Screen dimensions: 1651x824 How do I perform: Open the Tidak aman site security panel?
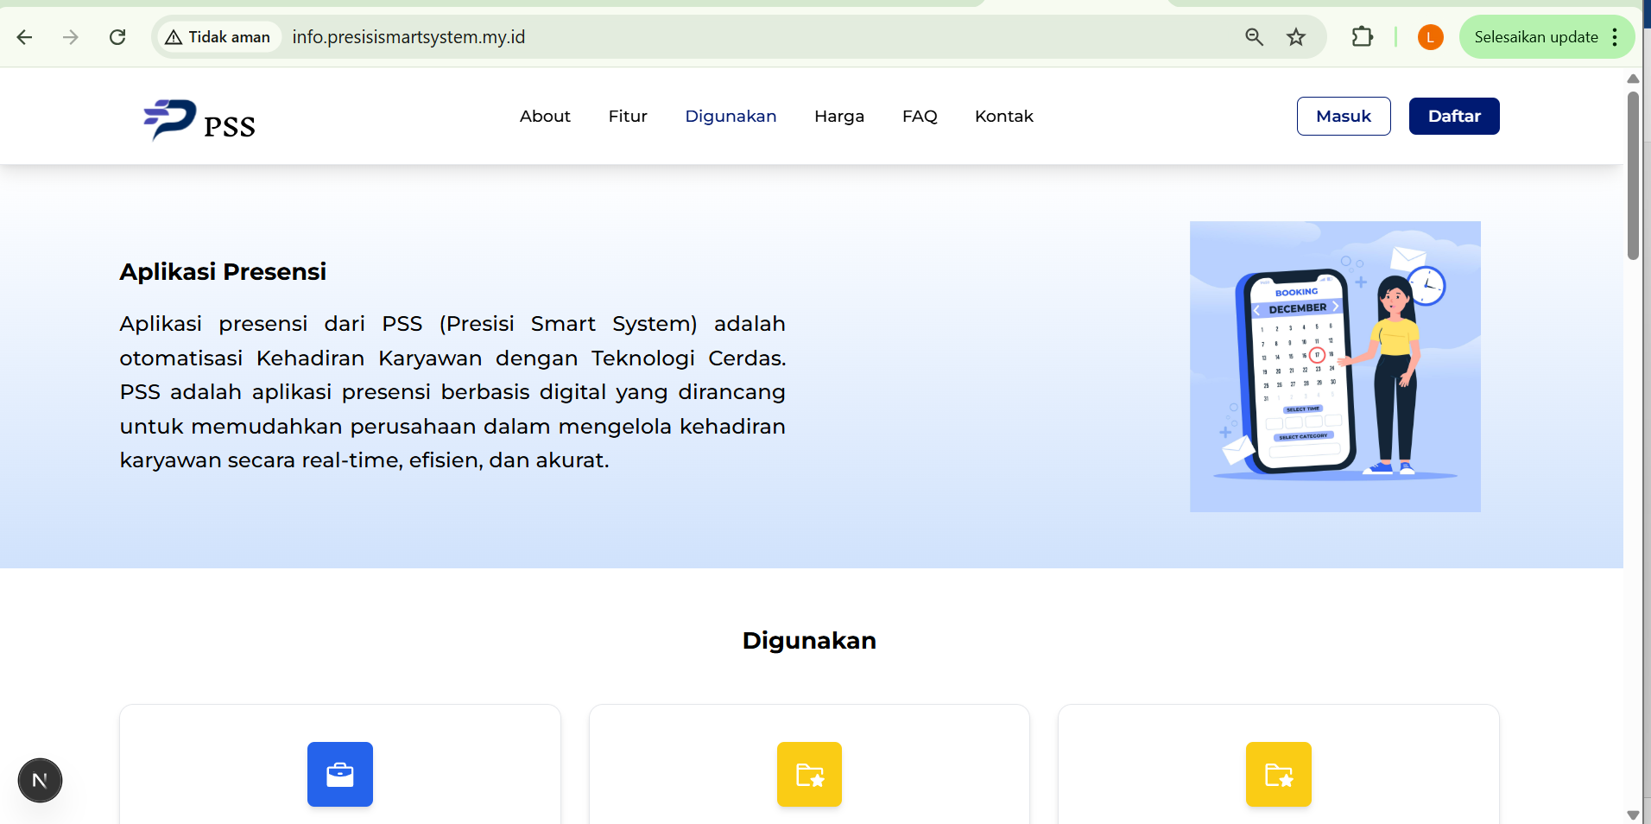point(218,36)
